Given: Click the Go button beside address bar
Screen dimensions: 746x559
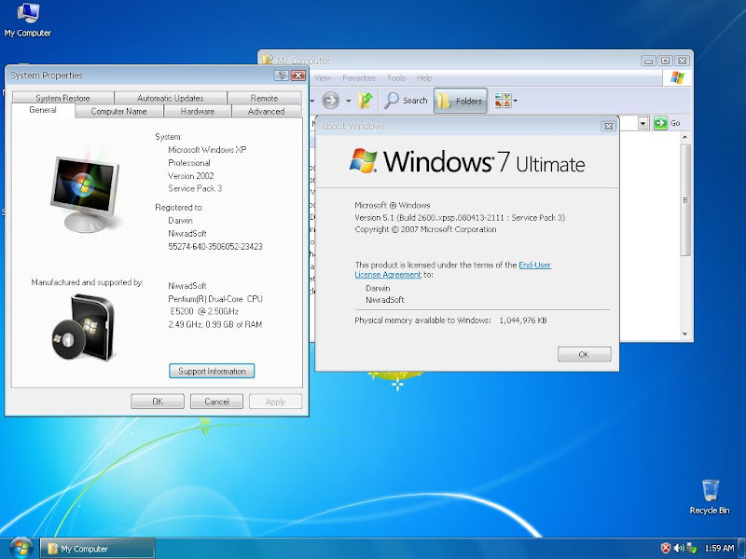Looking at the screenshot, I should [668, 123].
